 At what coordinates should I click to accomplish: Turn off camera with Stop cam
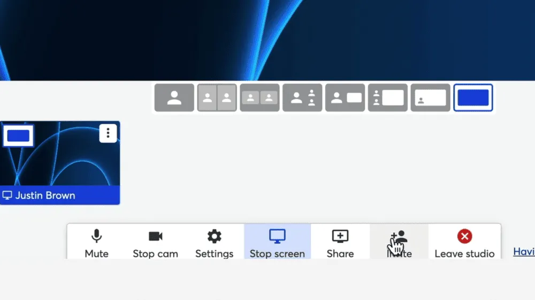click(x=155, y=243)
